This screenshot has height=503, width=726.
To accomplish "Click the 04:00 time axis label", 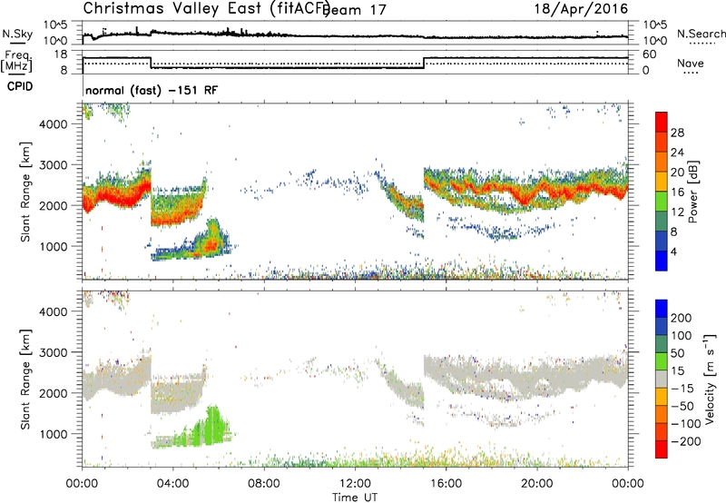I will 172,484.
